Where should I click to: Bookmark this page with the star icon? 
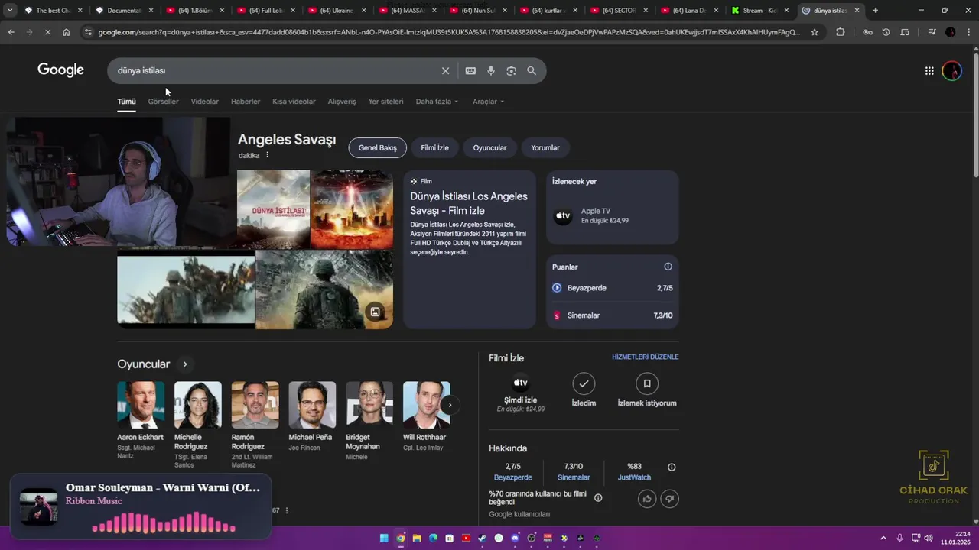pos(815,32)
